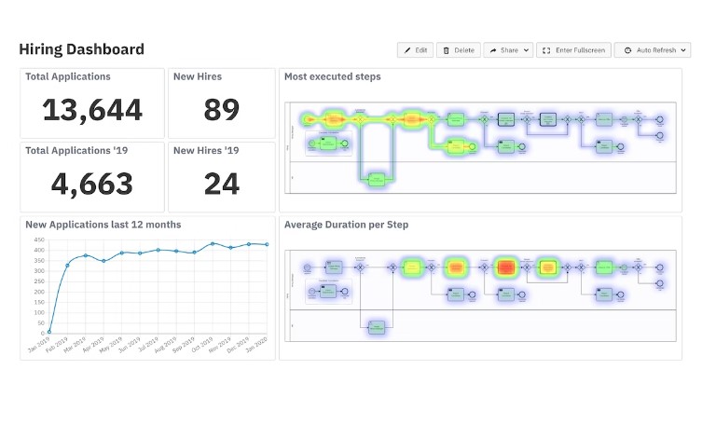The image size is (702, 424).
Task: Click the start event in Average Duration diagram
Action: point(307,267)
